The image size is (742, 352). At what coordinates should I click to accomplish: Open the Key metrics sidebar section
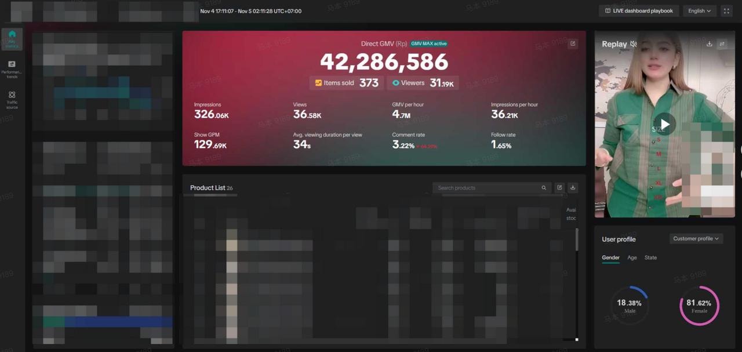point(12,38)
